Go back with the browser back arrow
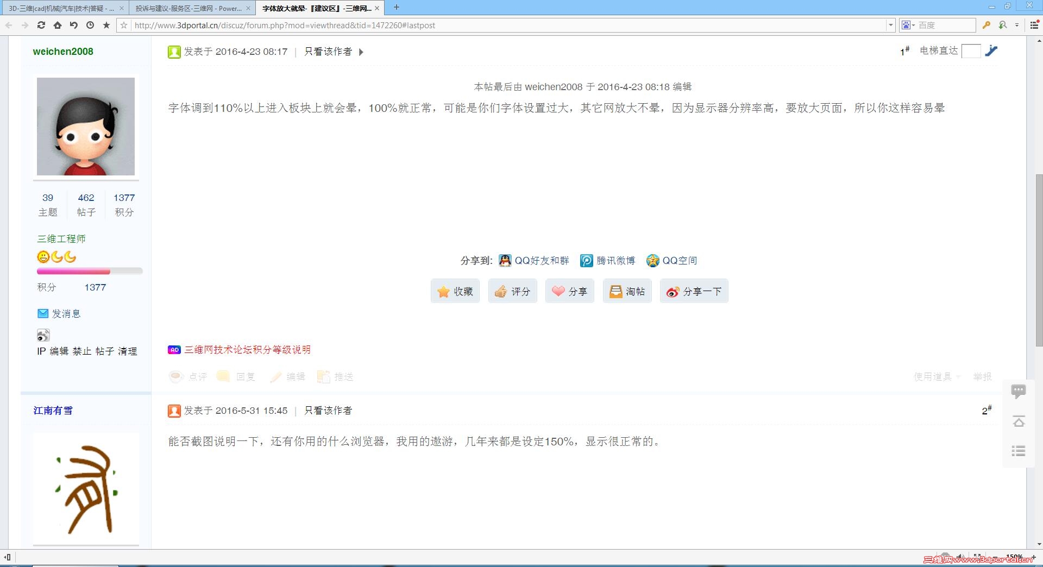This screenshot has width=1043, height=567. [9, 25]
